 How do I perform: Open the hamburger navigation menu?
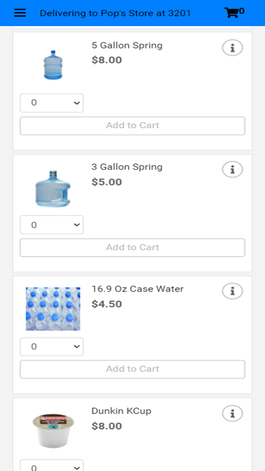(x=20, y=13)
